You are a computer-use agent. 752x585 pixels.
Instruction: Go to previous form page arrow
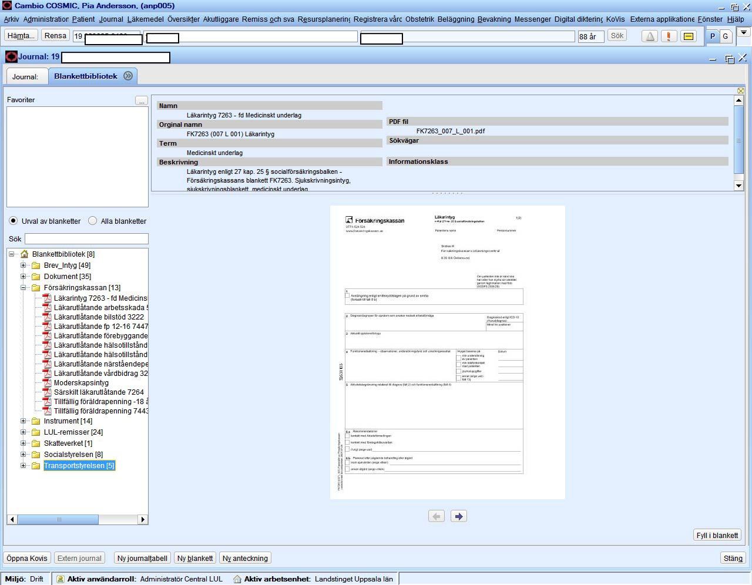pos(437,516)
